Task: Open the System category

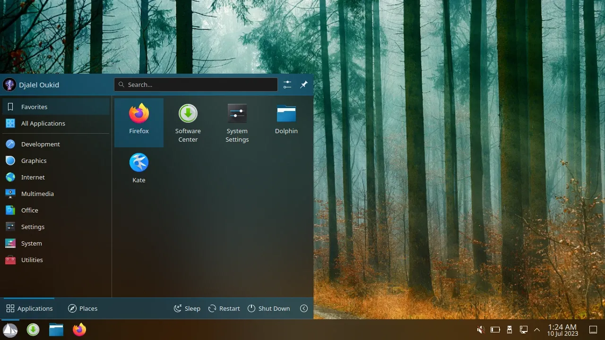Action: point(56,243)
